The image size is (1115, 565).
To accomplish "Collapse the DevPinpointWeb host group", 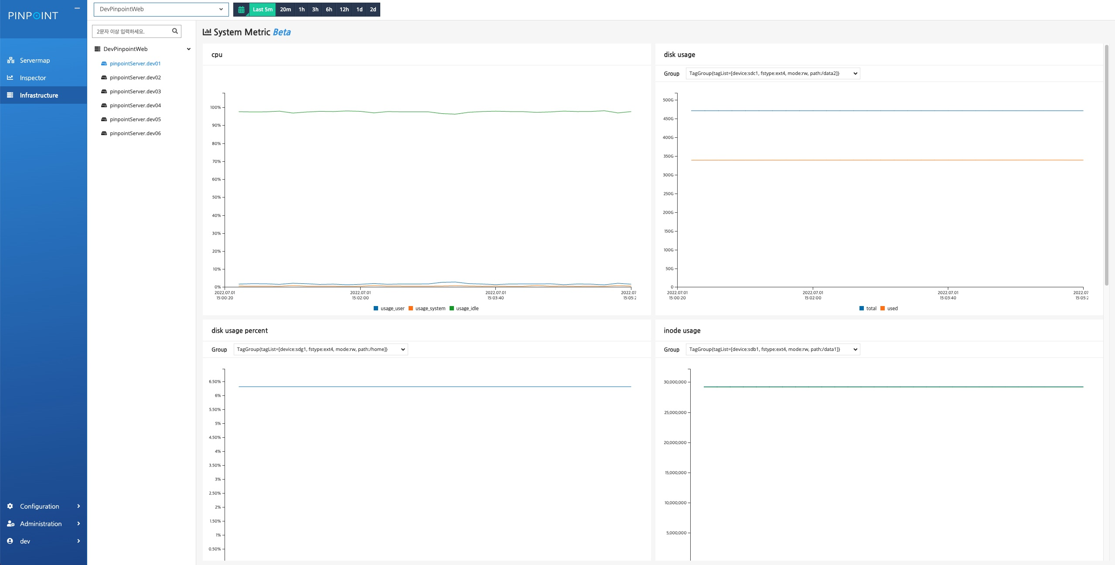I will click(188, 49).
